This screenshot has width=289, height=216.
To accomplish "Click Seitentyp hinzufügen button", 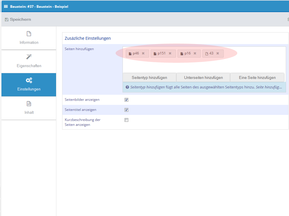I will [149, 77].
